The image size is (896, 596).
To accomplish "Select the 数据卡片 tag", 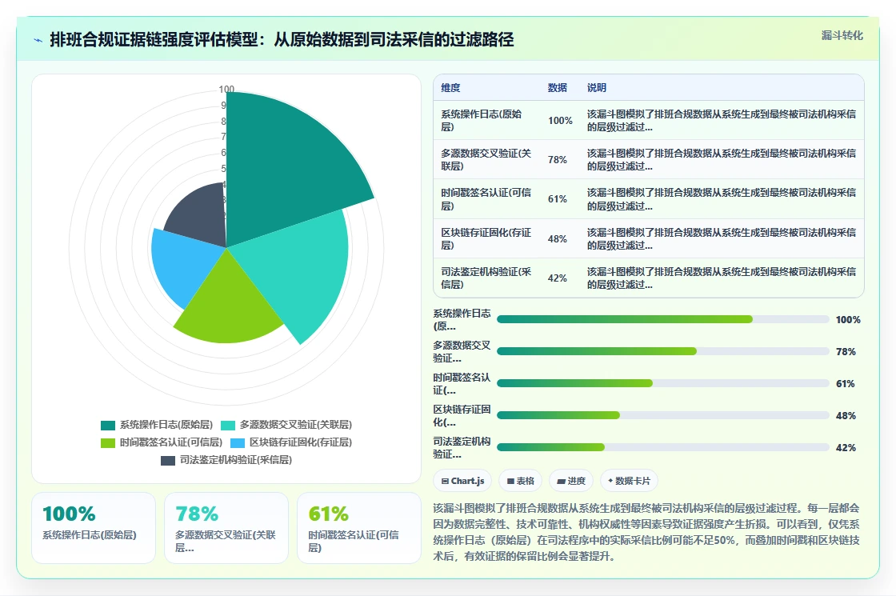I will [629, 481].
